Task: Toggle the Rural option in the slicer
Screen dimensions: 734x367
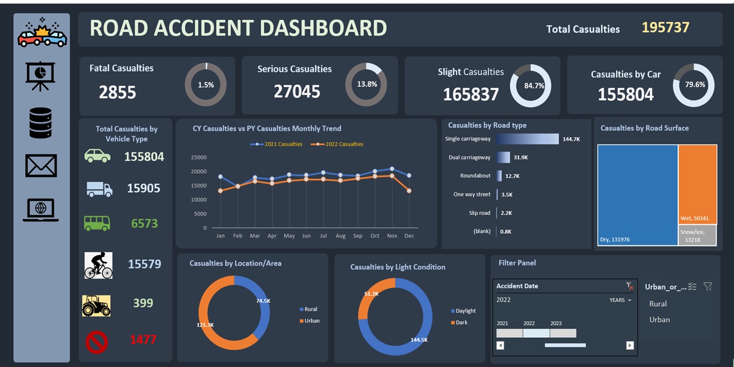Action: [658, 304]
